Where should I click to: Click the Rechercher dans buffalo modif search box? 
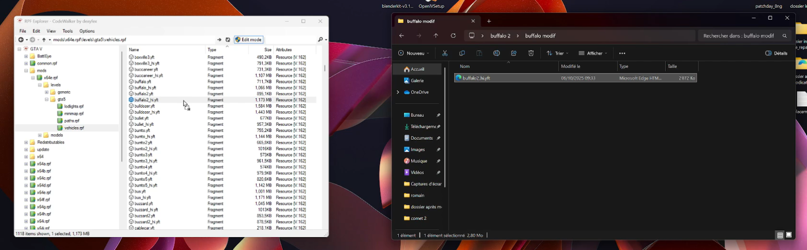click(738, 36)
